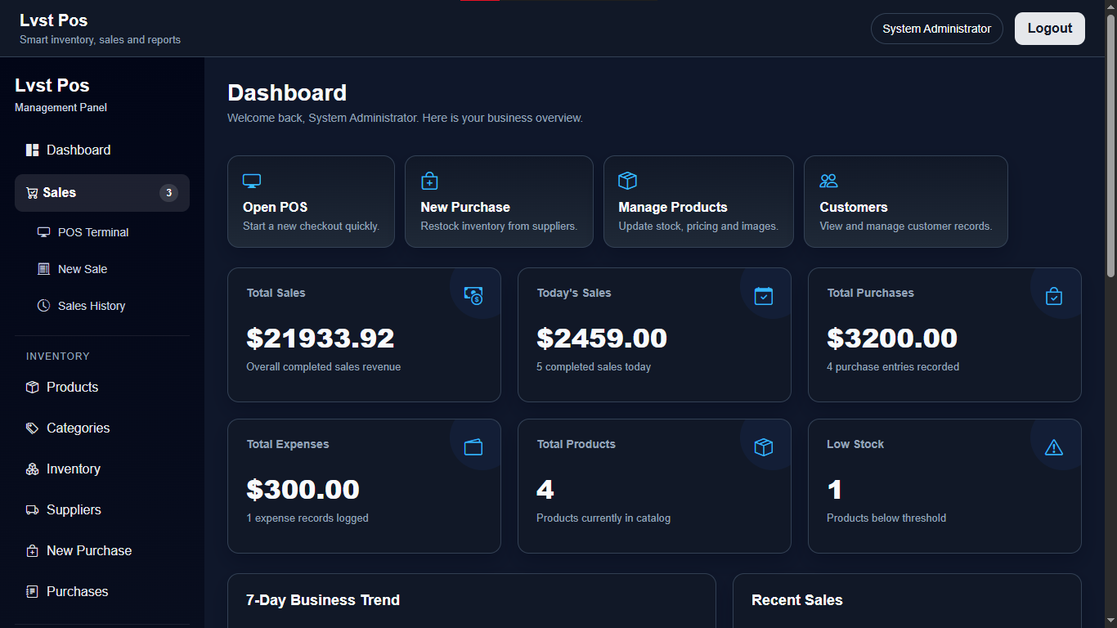
Task: Click the Sales History clock icon
Action: (44, 306)
